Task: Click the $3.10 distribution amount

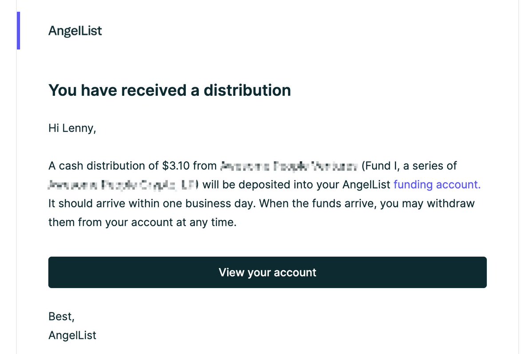Action: coord(176,166)
